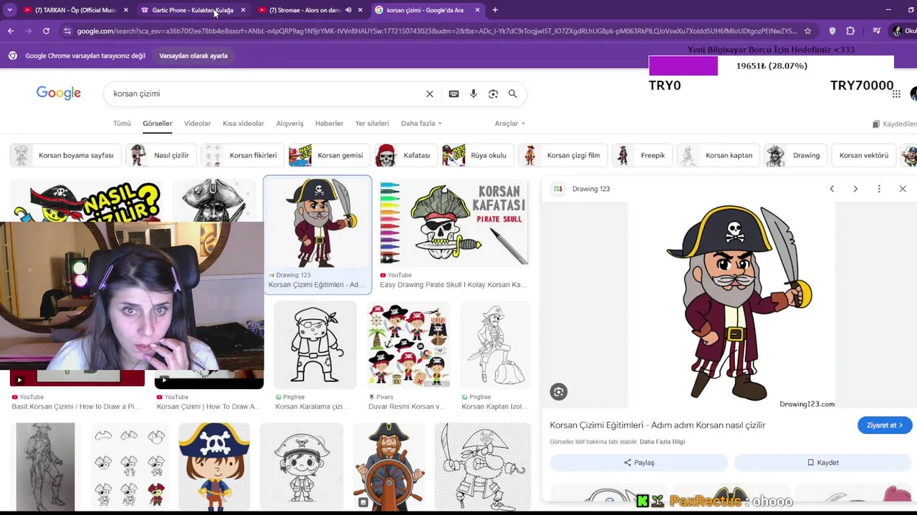This screenshot has height=515, width=917.
Task: Open the Korsan Kaptan Izol sketch thumbnail
Action: 496,345
